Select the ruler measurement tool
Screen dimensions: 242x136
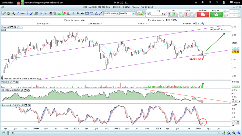4,14
